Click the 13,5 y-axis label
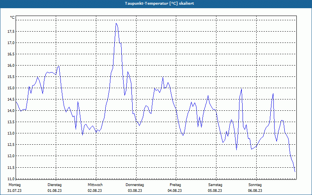Viewport: 312px width, 195px height. [x=11, y=122]
